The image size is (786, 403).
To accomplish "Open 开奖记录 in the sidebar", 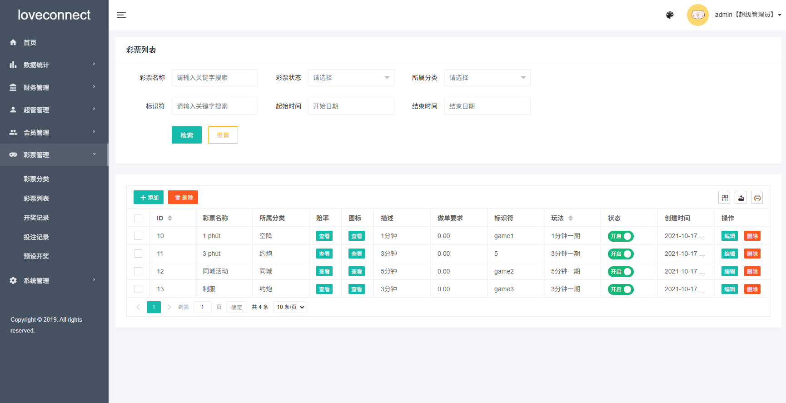I will (x=36, y=218).
